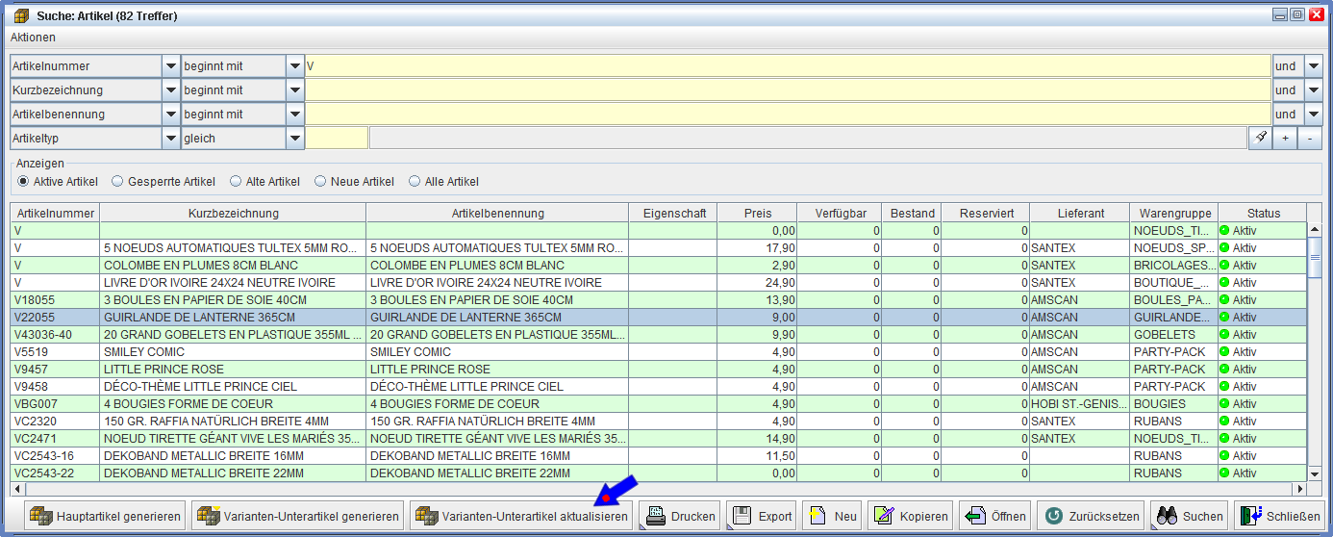Copy selected article with Kopieren
This screenshot has height=537, width=1333.
point(911,516)
